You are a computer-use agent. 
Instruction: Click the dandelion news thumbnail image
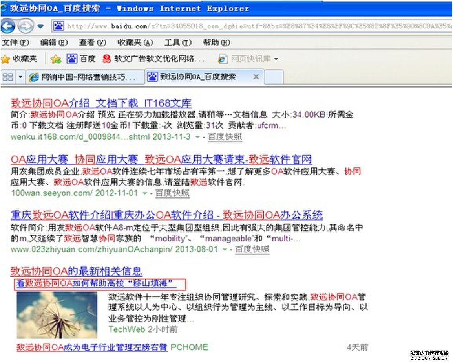point(57,315)
